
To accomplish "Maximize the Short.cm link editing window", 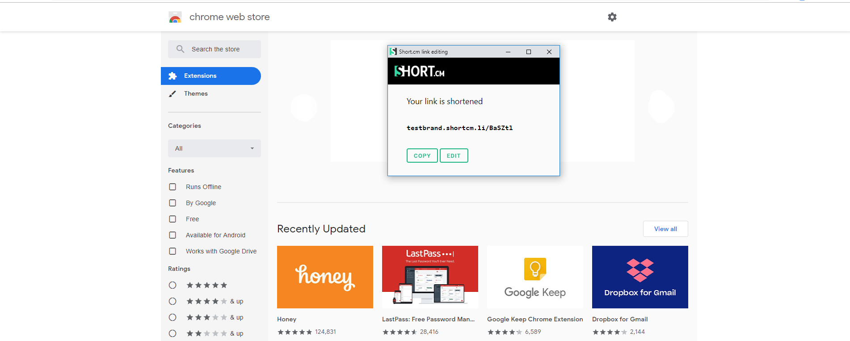I will click(x=529, y=52).
